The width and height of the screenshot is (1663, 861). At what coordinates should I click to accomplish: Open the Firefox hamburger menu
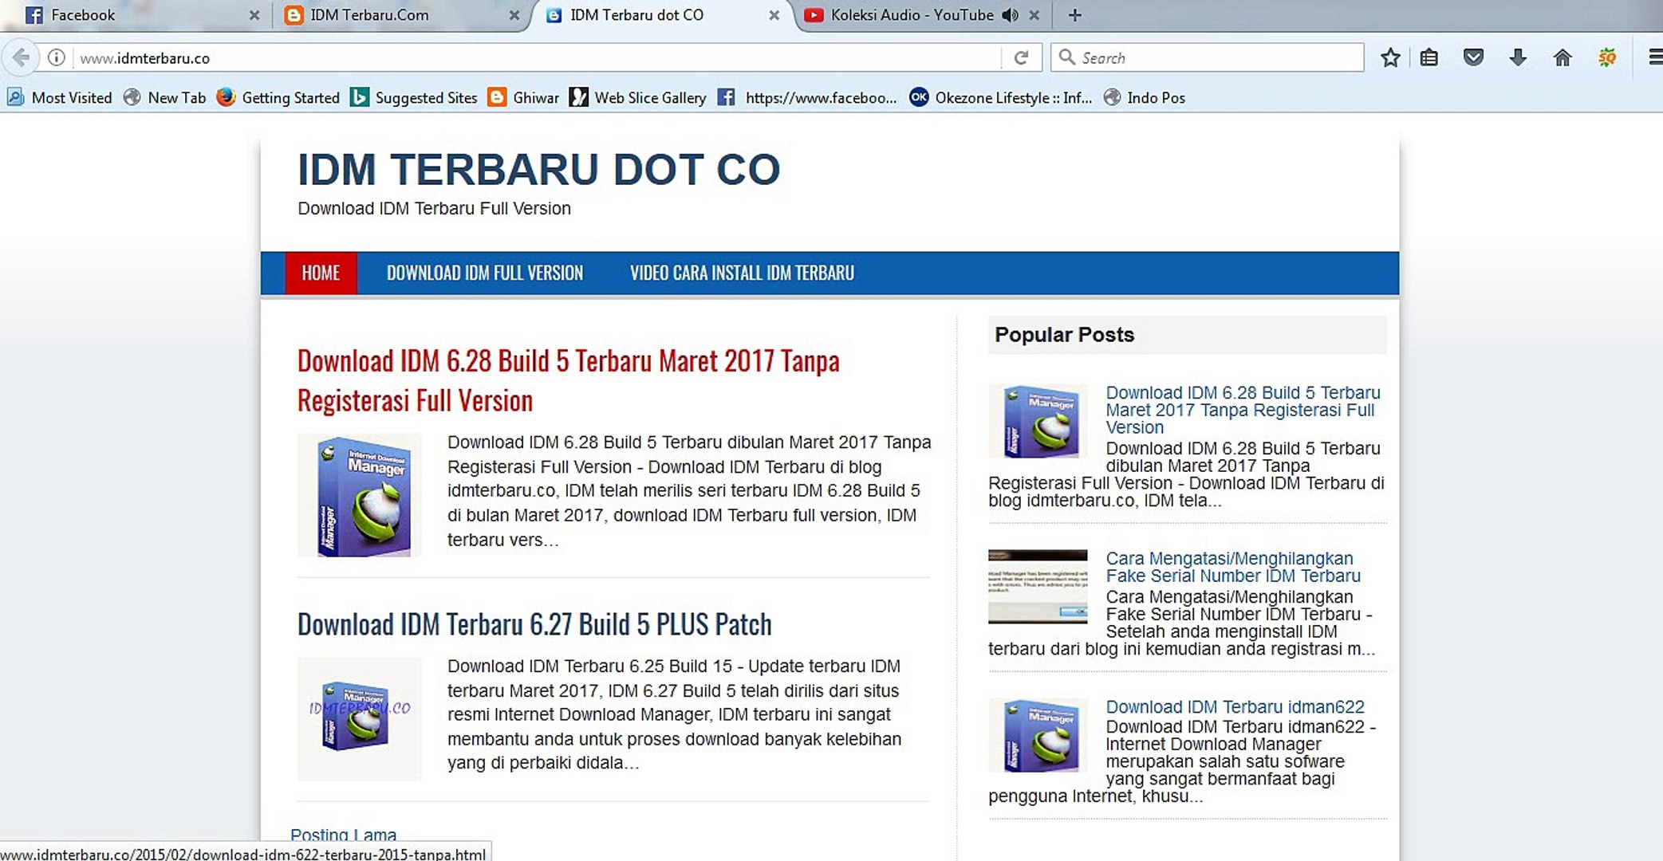[x=1655, y=57]
